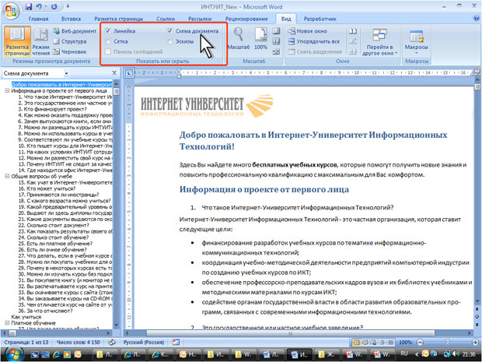Select Full Screen Reading button in status bar
The height and width of the screenshot is (362, 482).
(365, 343)
